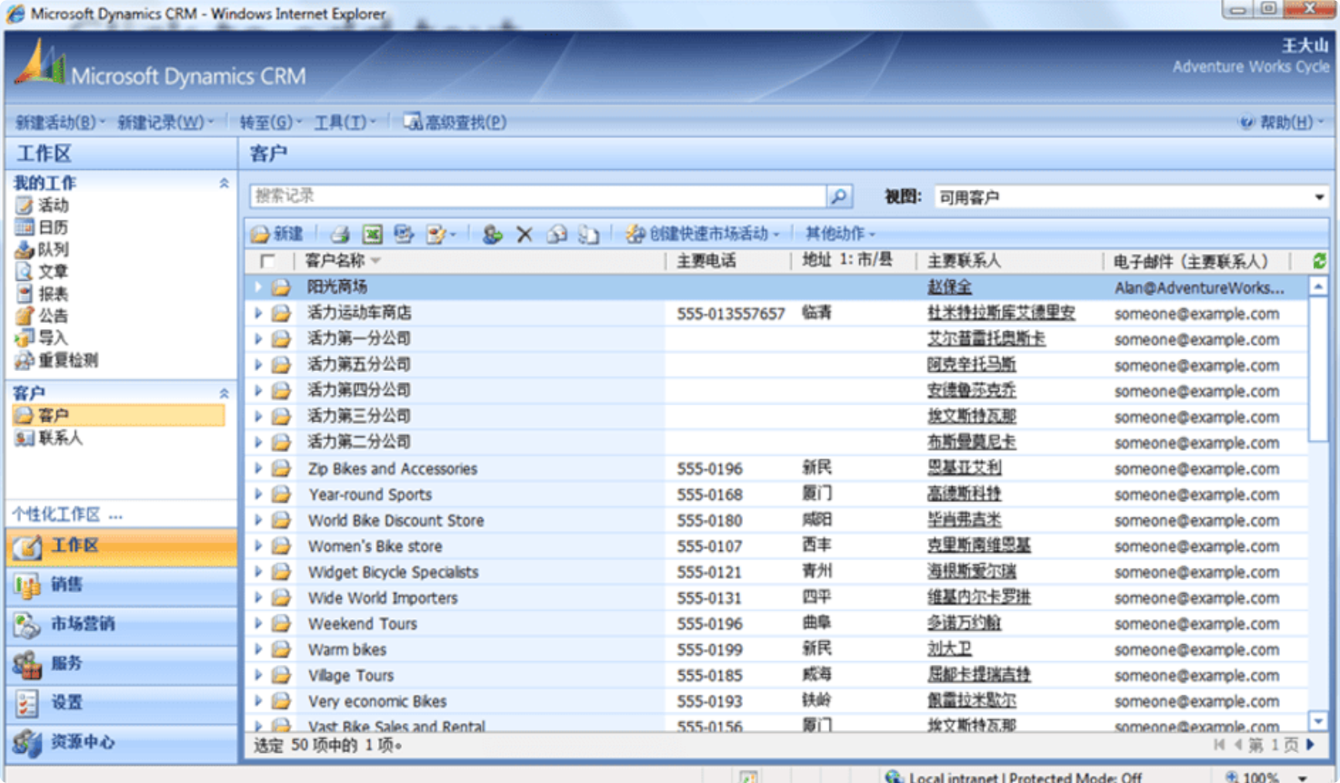Viewport: 1340px width, 783px height.
Task: Click the folder icon of 阳光商场 row
Action: coord(282,287)
